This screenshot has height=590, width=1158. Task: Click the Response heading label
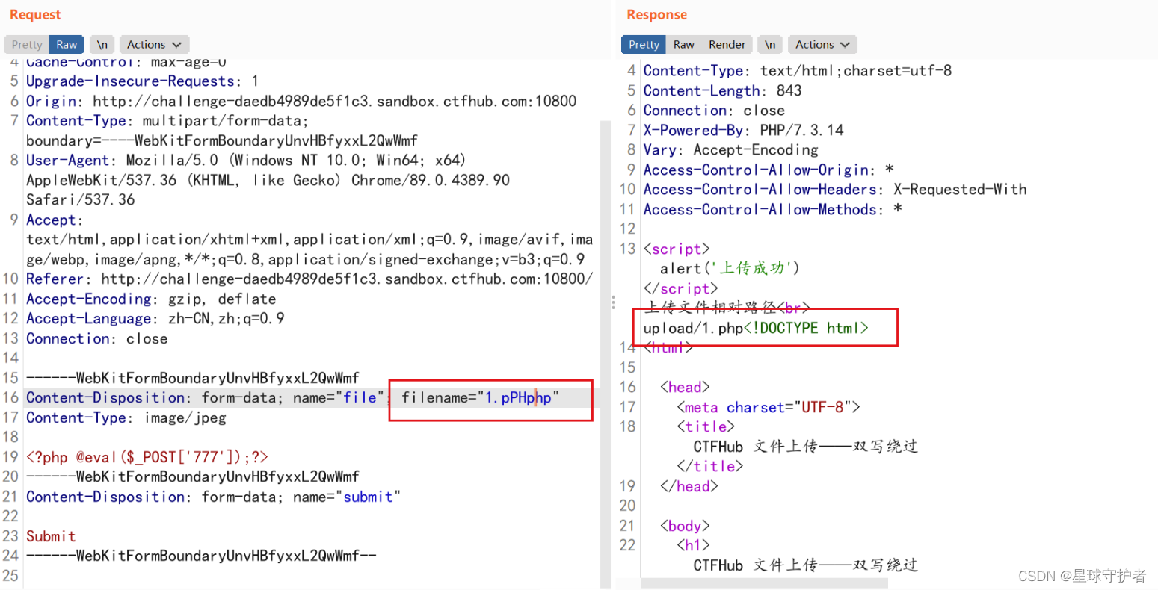[x=656, y=15]
